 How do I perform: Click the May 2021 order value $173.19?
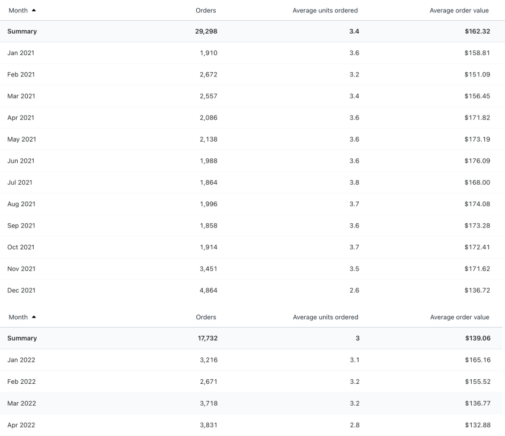[x=477, y=139]
